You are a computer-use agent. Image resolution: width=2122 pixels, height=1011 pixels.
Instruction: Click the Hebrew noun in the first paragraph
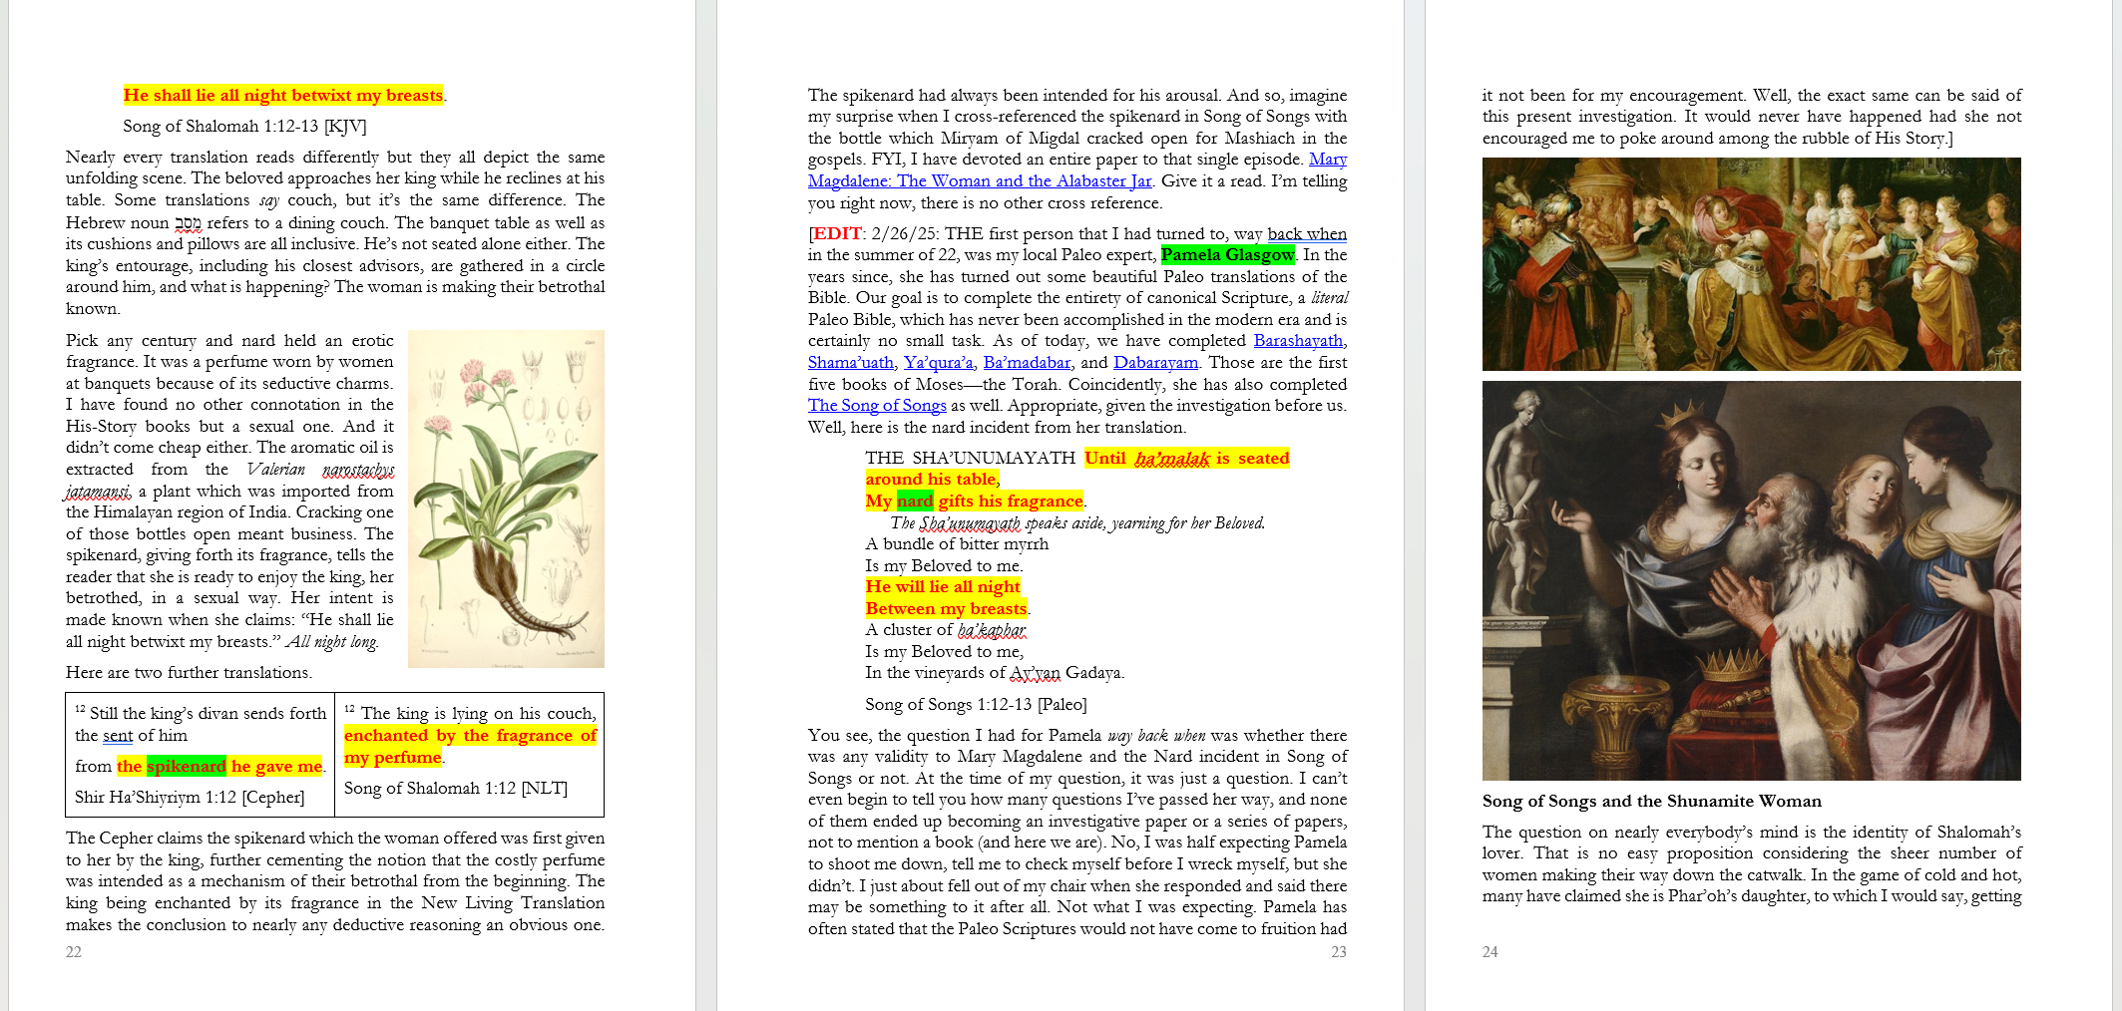pyautogui.click(x=188, y=223)
